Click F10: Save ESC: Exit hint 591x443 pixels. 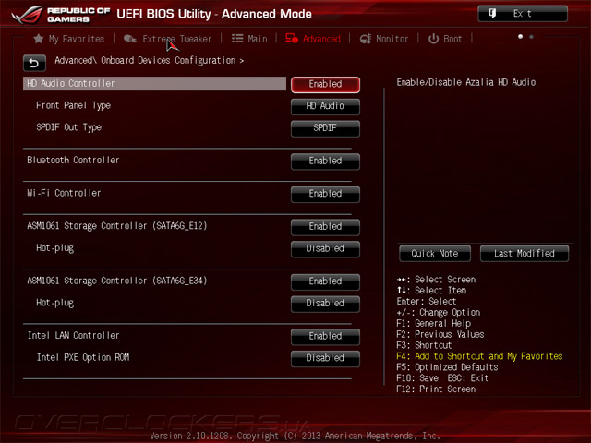click(442, 378)
